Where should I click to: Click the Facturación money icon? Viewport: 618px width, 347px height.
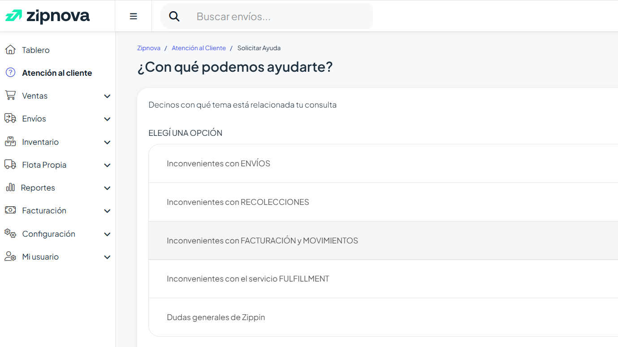point(10,210)
